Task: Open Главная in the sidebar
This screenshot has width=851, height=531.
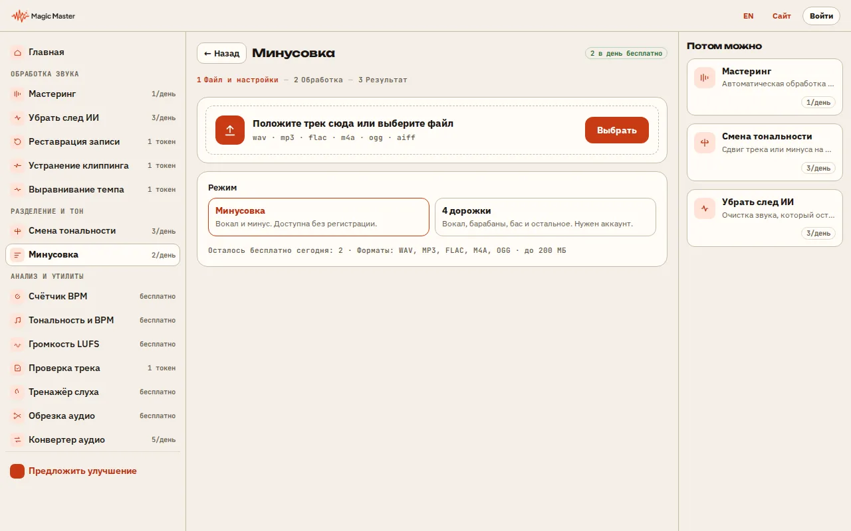Action: pyautogui.click(x=92, y=52)
